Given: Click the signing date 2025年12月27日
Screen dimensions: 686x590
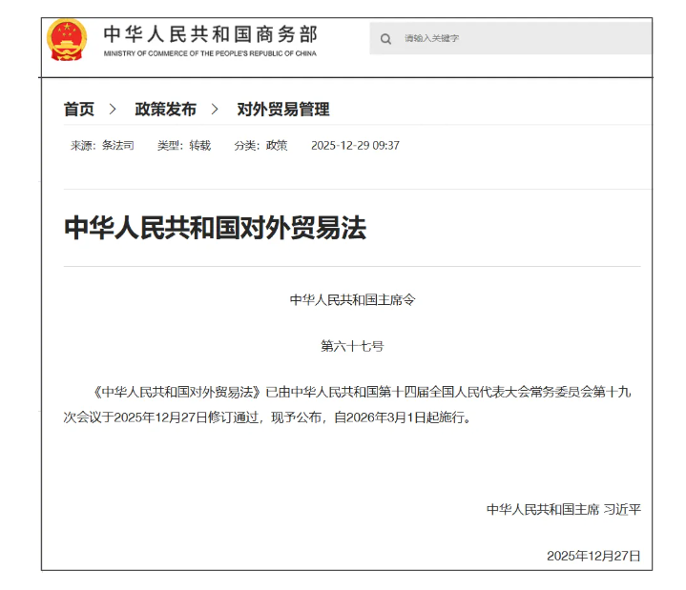Looking at the screenshot, I should 593,555.
